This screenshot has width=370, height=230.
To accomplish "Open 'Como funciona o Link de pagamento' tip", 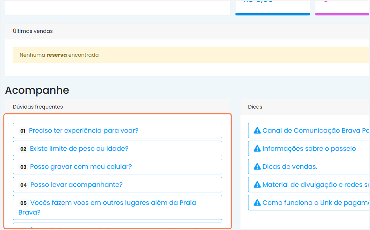I will click(x=309, y=203).
